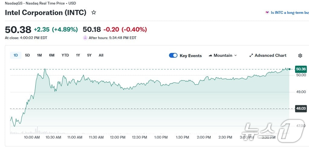The height and width of the screenshot is (147, 309).
Task: Select the 5Y time range
Action: (89, 55)
